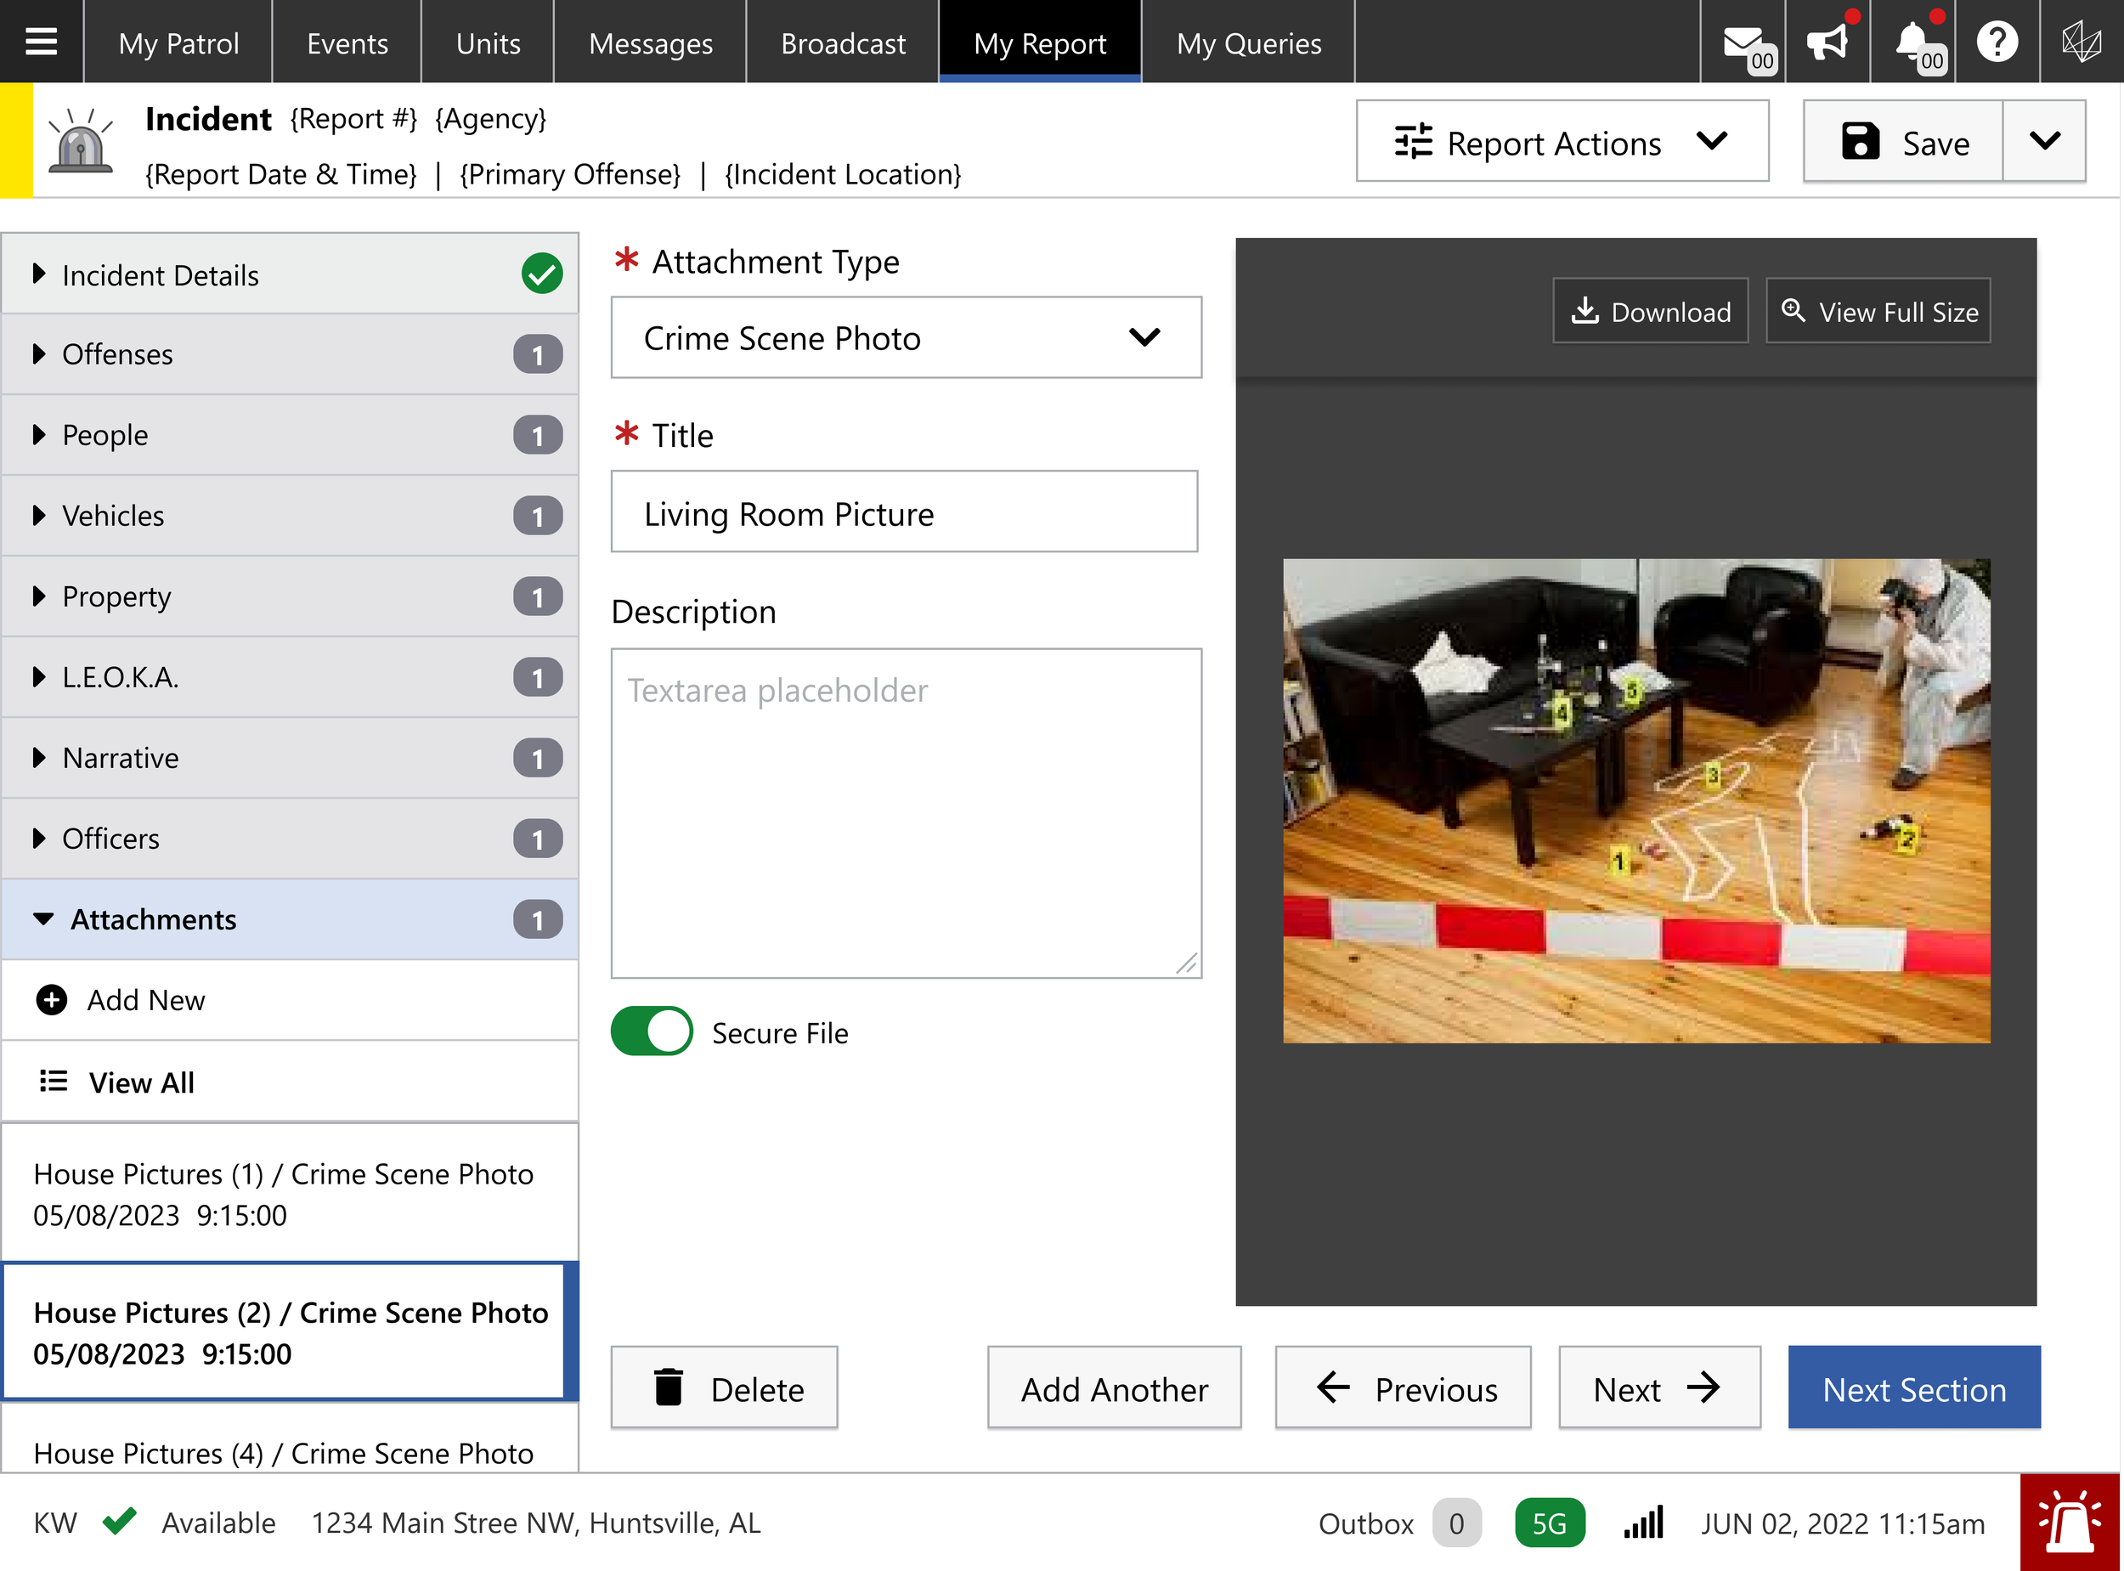Image resolution: width=2124 pixels, height=1571 pixels.
Task: Switch to the My Queries tab
Action: pos(1248,42)
